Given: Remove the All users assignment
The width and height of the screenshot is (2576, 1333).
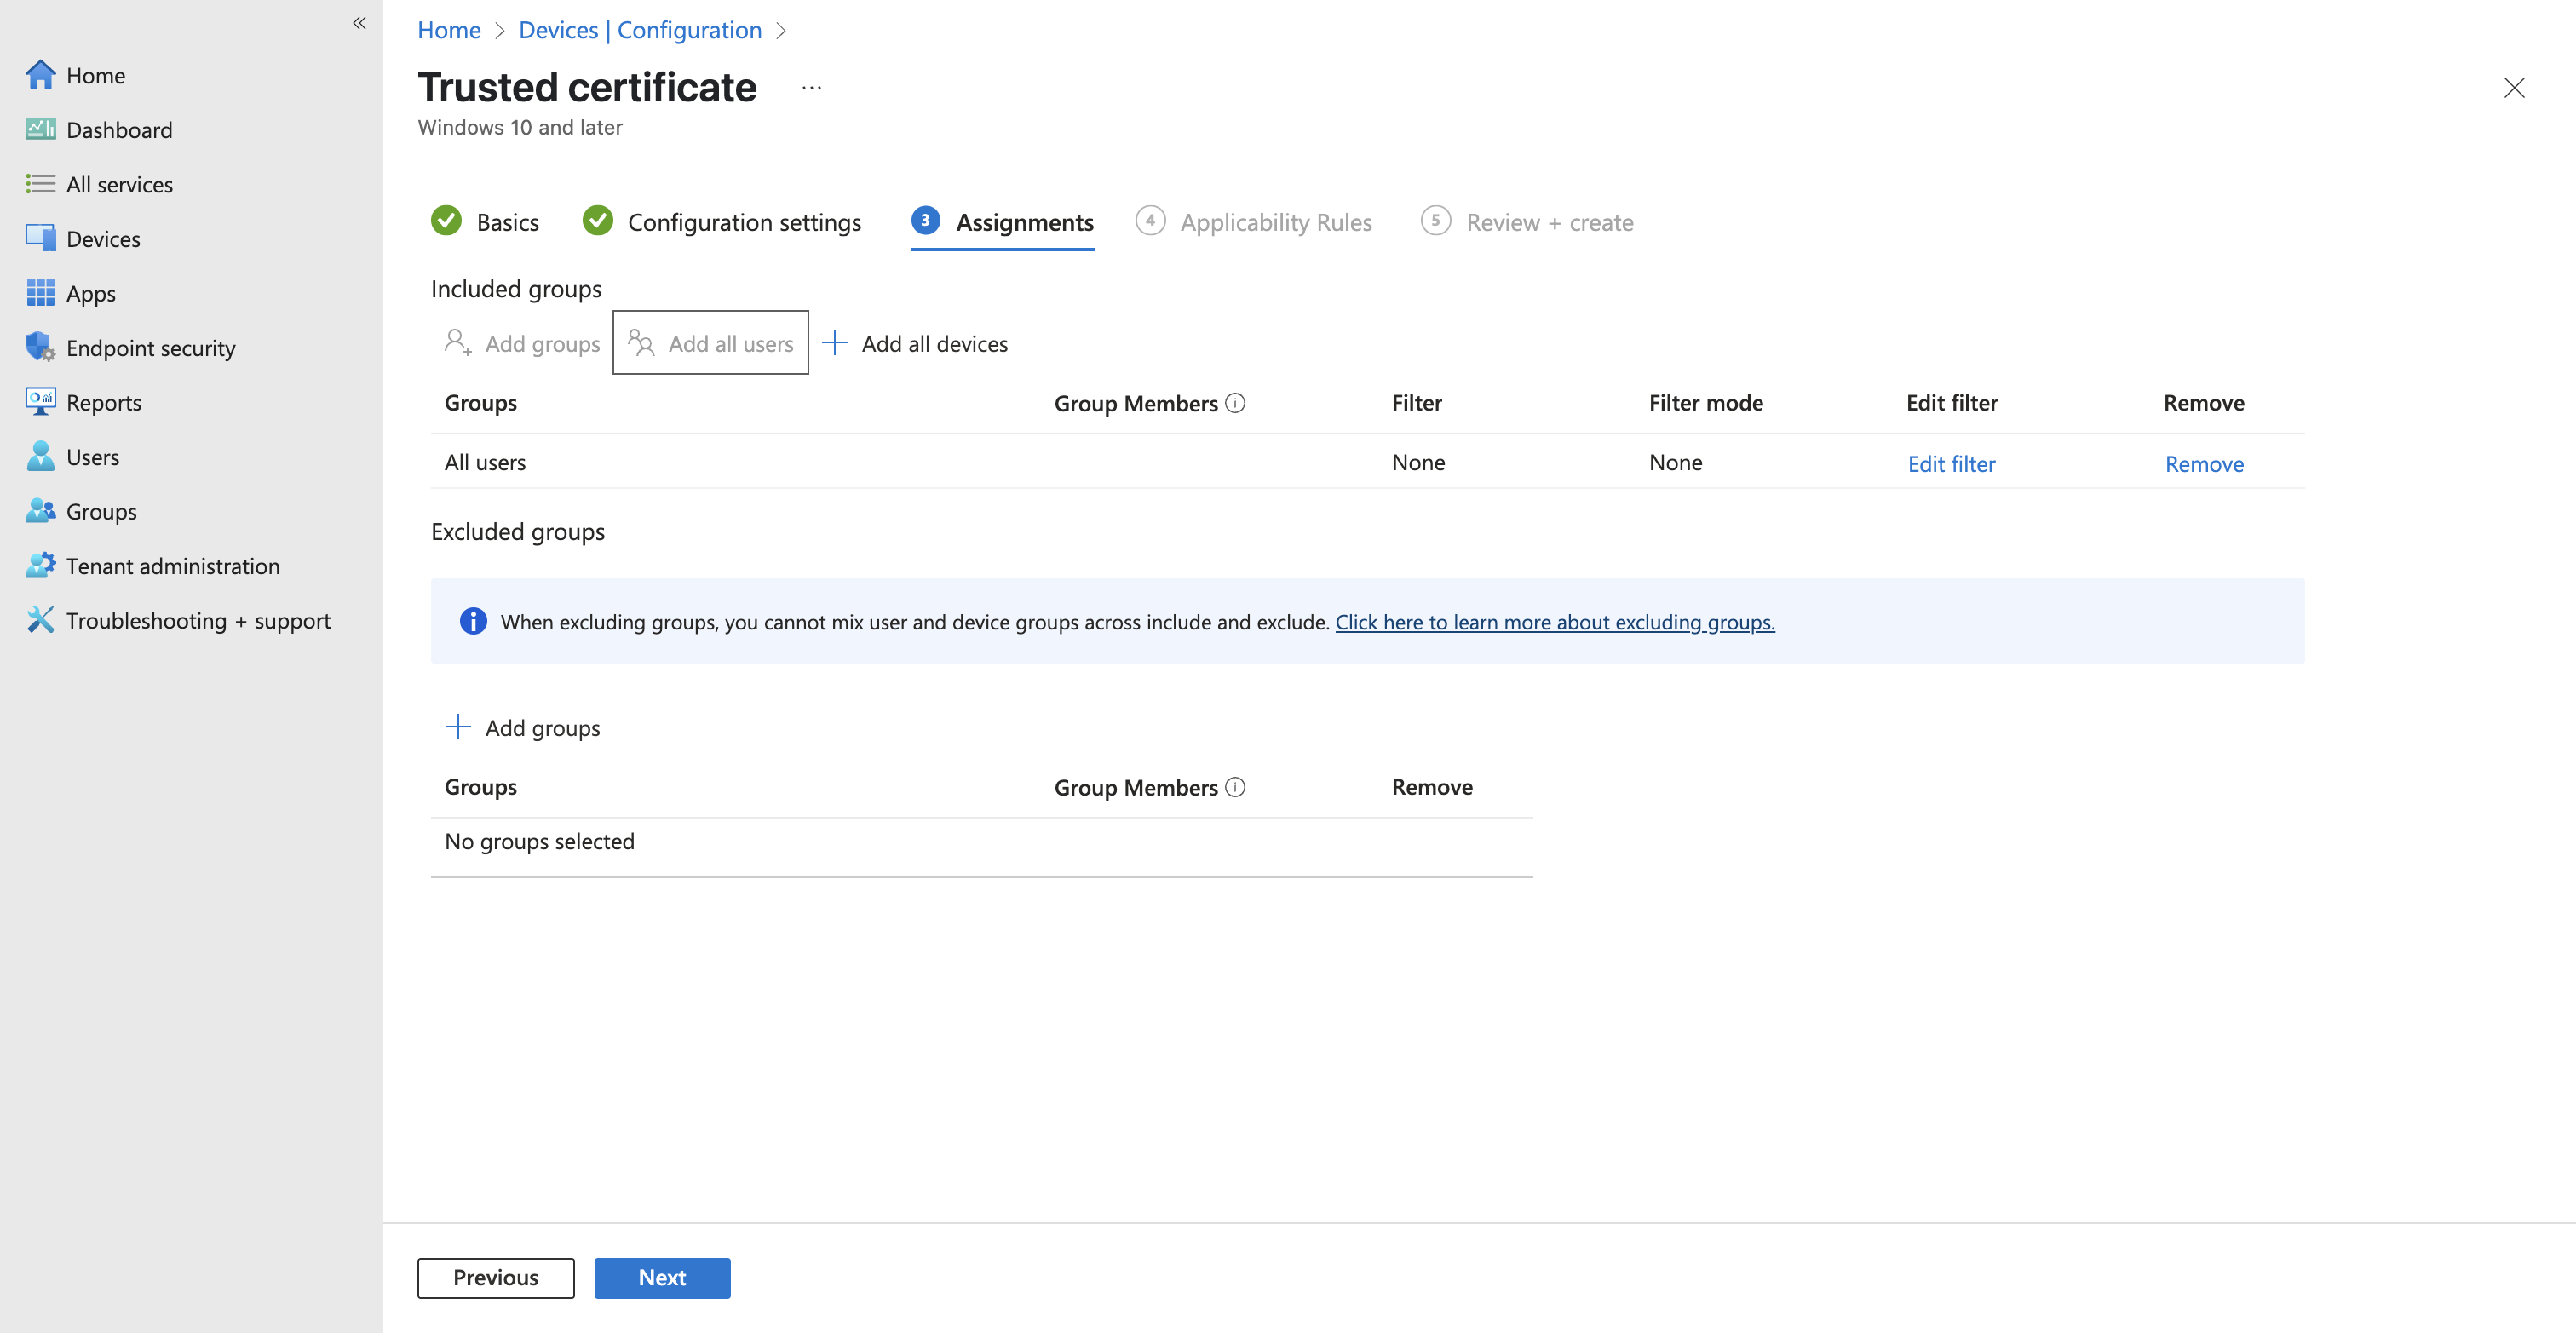Looking at the screenshot, I should [x=2204, y=464].
